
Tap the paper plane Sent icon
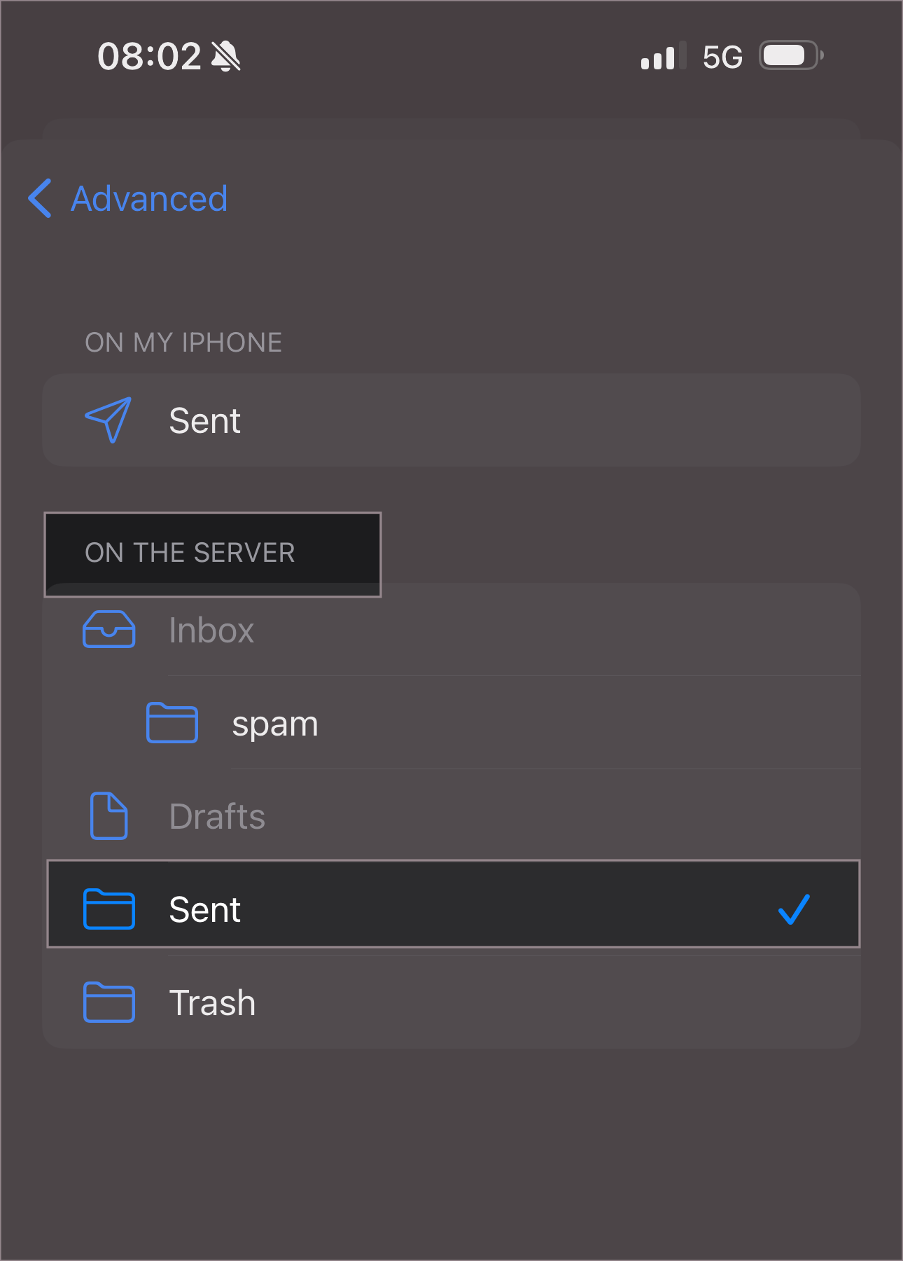click(x=108, y=420)
